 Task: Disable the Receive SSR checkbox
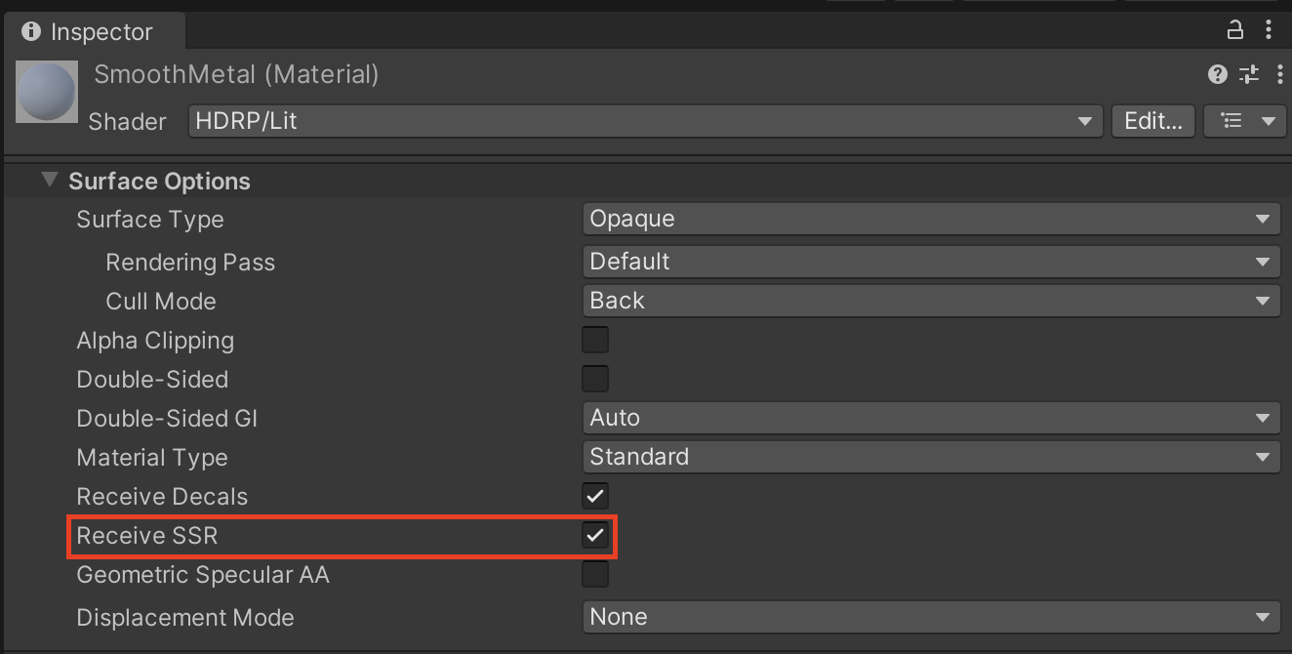(x=594, y=535)
